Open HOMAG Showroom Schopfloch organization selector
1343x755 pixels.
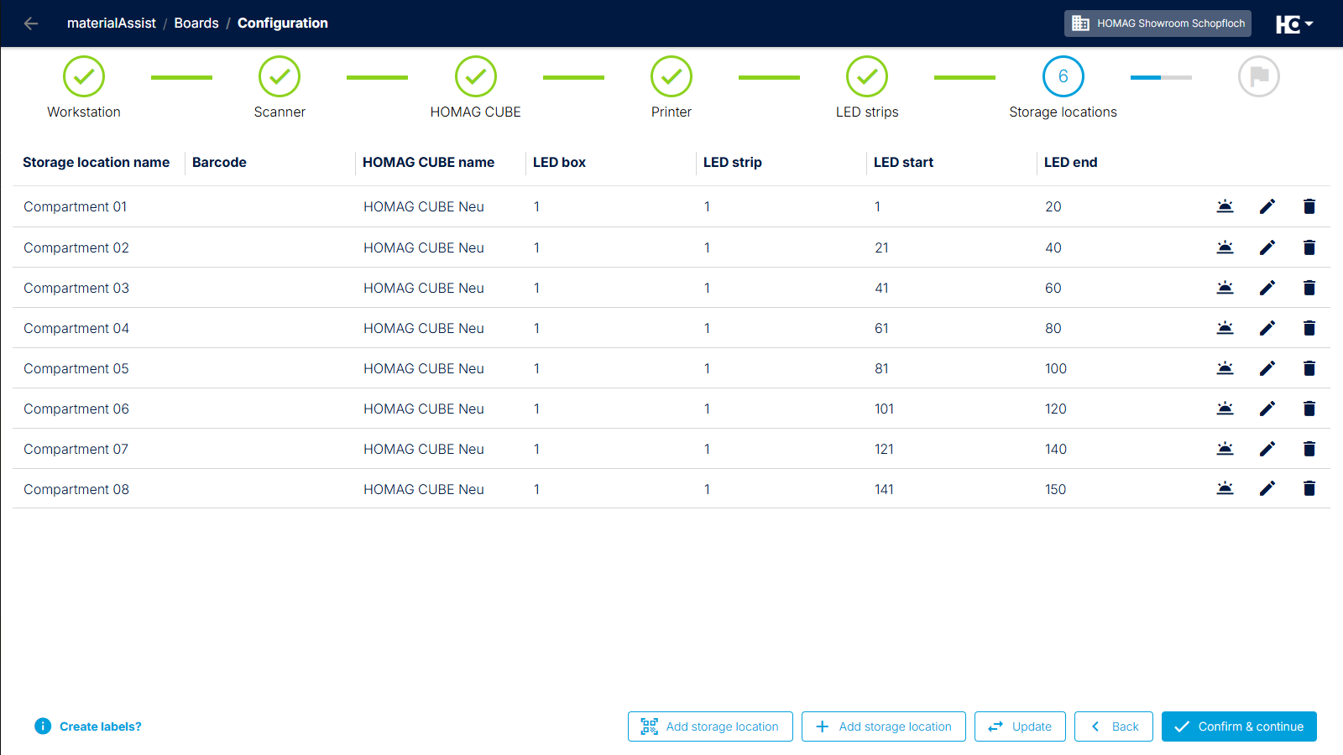pos(1157,23)
